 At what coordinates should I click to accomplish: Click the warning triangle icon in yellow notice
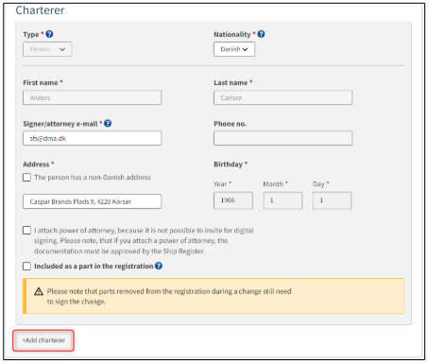(39, 291)
